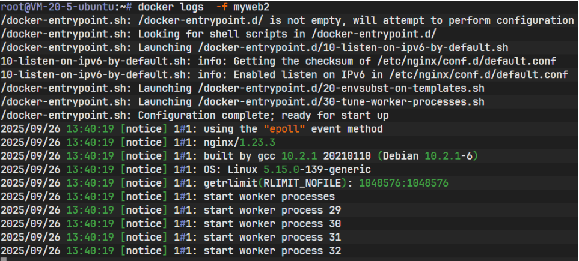579x261 pixels.
Task: Click the "start worker process 31" text
Action: (272, 237)
